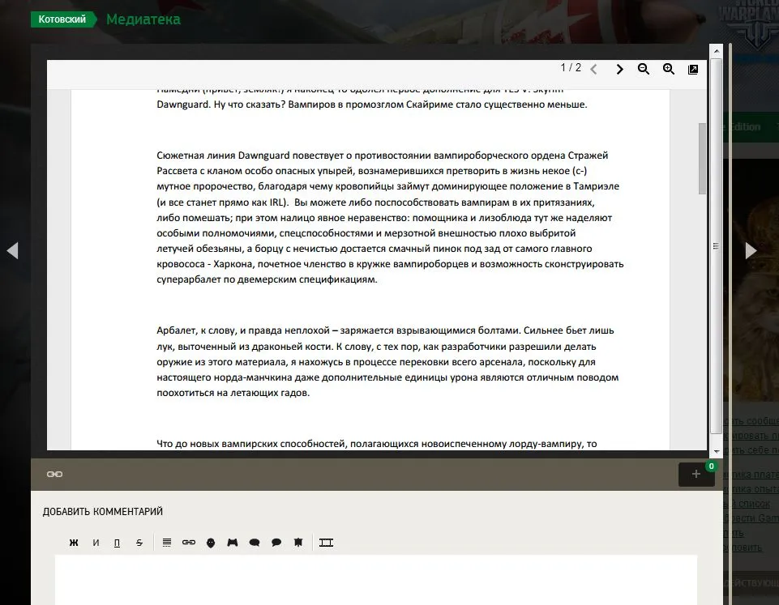Screen dimensions: 779x605
Task: Zoom in on the document
Action: coord(669,70)
